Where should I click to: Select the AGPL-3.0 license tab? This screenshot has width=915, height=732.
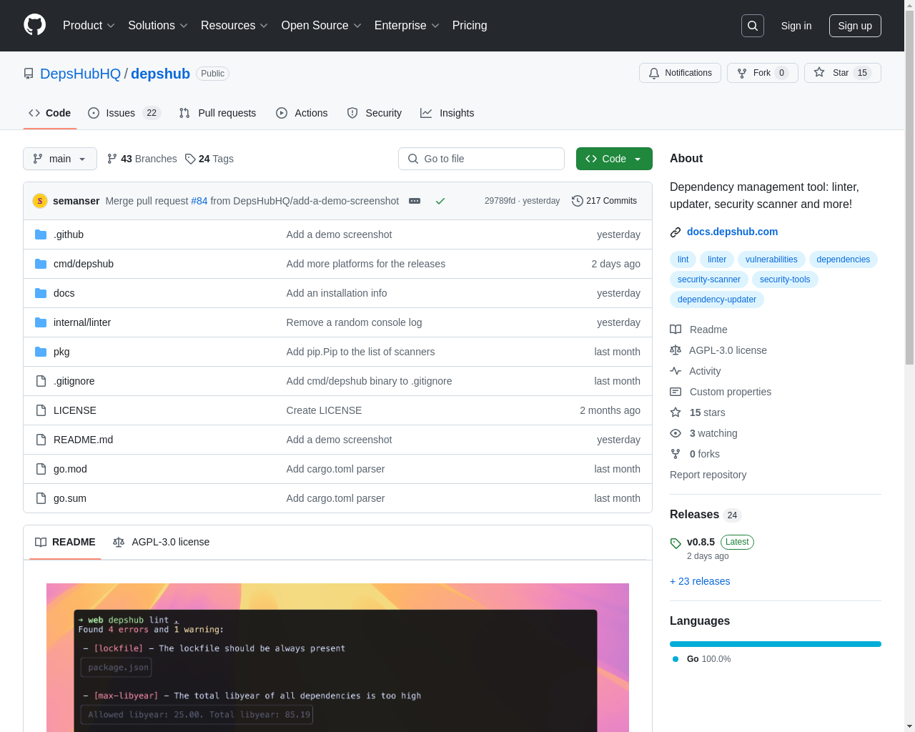point(161,542)
